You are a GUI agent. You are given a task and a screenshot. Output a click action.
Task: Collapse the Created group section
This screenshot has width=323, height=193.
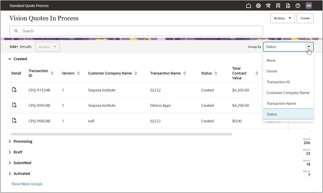coord(10,59)
